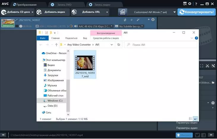Open the Документы folder in sidebar
This screenshot has height=139, width=217.
(52, 70)
